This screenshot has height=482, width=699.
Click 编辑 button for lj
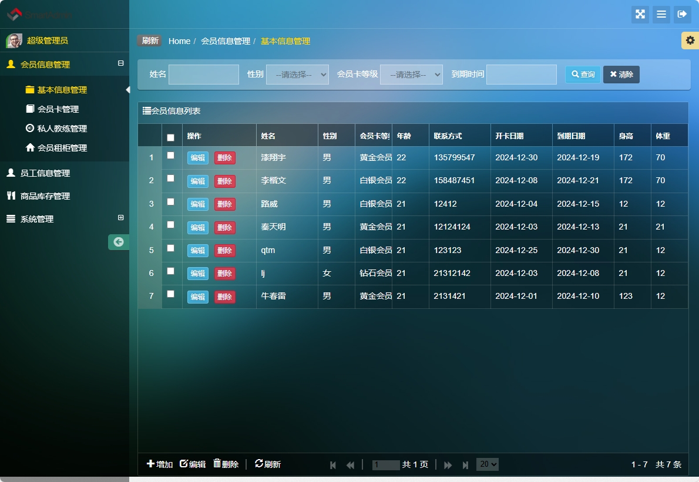coord(198,274)
